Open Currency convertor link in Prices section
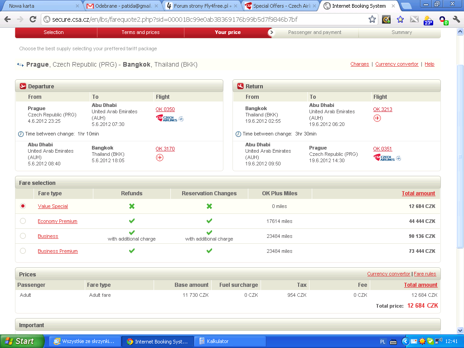 pyautogui.click(x=388, y=274)
